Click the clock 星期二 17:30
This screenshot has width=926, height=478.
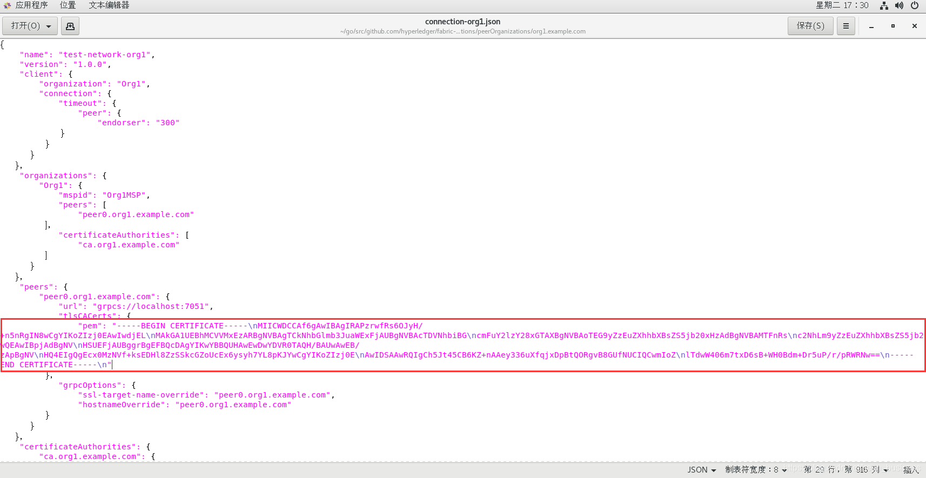point(842,5)
